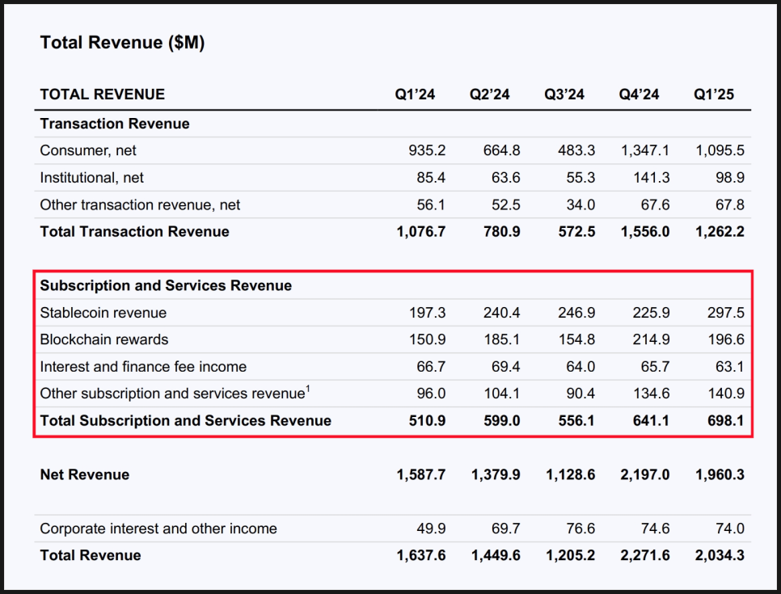This screenshot has height=594, width=781.
Task: Click the Transaction Revenue section heading
Action: (x=115, y=124)
